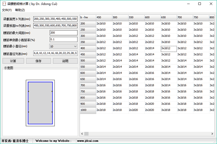Viewport: 217px width, 144px height.
Task: Select the 450 column header
Action: click(104, 18)
